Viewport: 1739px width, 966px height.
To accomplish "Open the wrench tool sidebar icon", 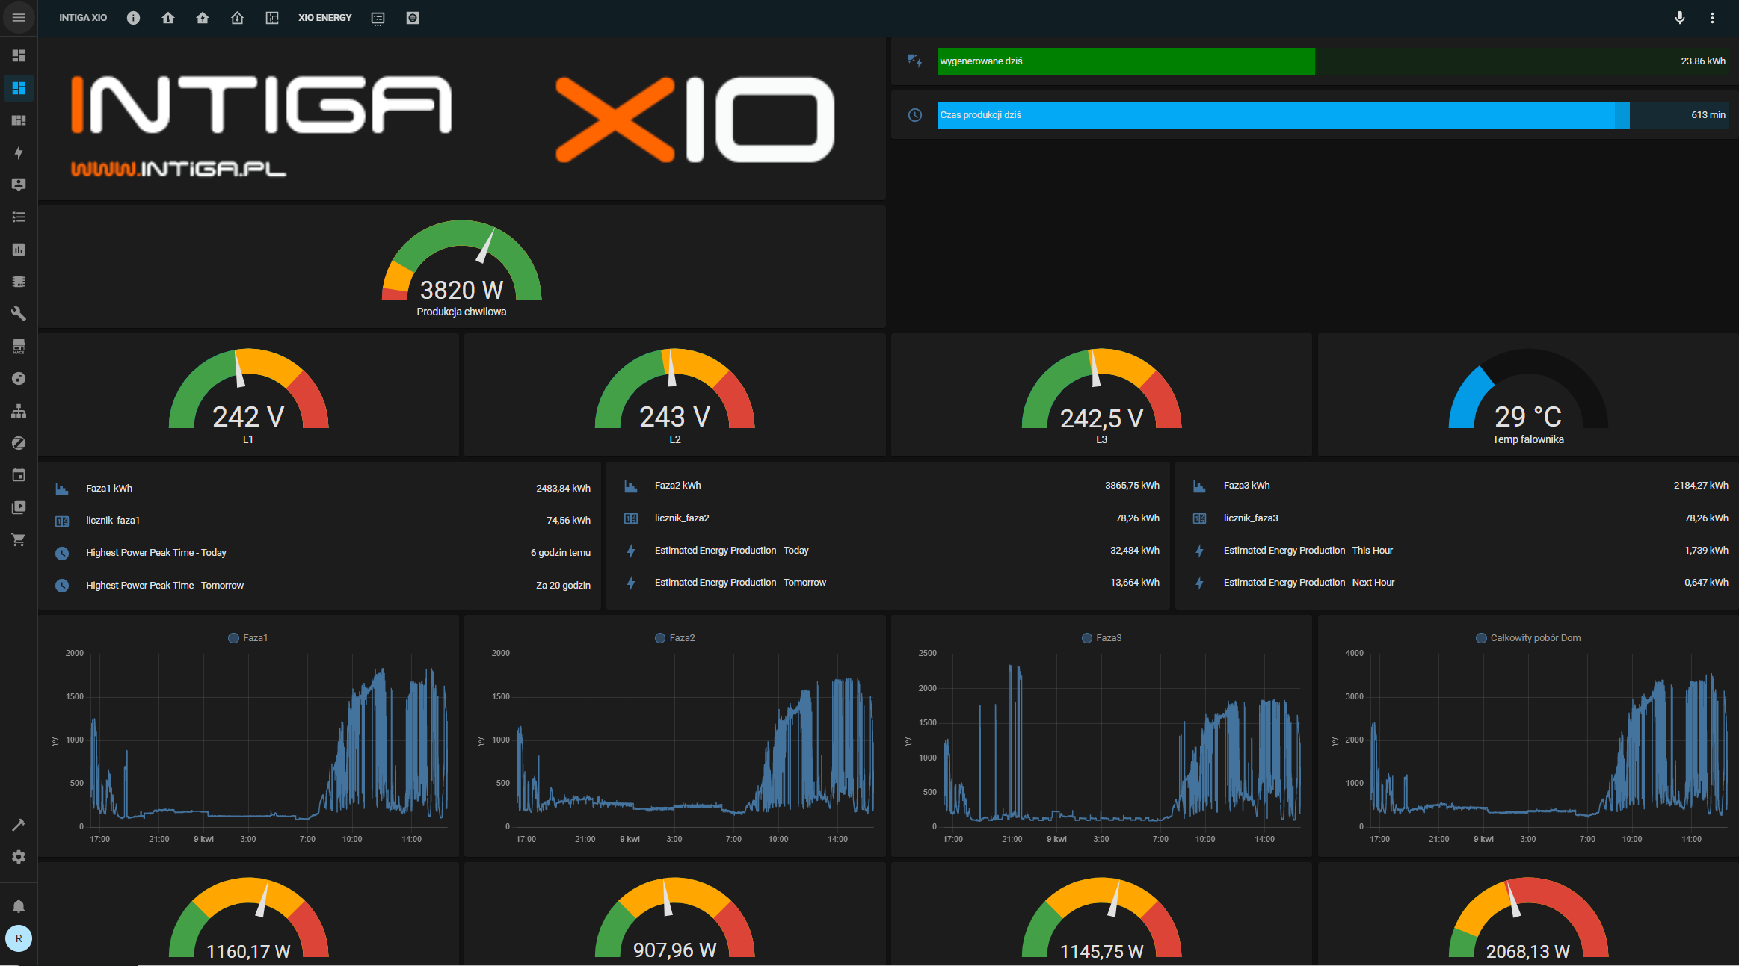I will [19, 314].
